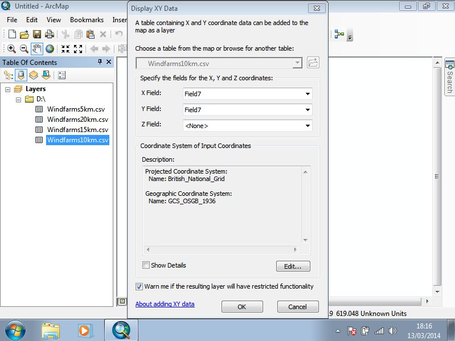The height and width of the screenshot is (341, 455).
Task: Click the Windows Start button
Action: pos(15,330)
